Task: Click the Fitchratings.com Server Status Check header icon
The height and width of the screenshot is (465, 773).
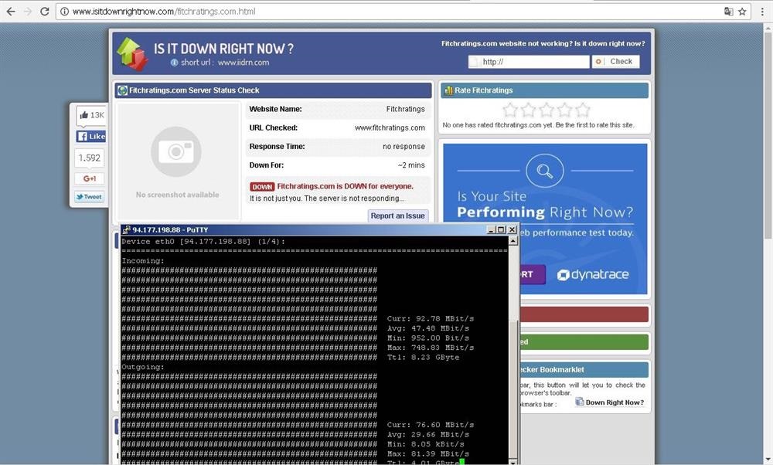Action: pyautogui.click(x=123, y=90)
